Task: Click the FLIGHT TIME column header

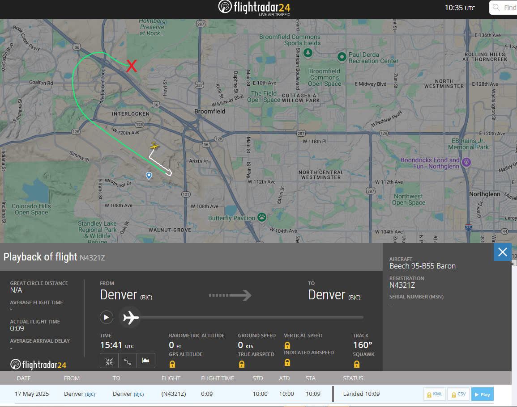Action: tap(218, 378)
